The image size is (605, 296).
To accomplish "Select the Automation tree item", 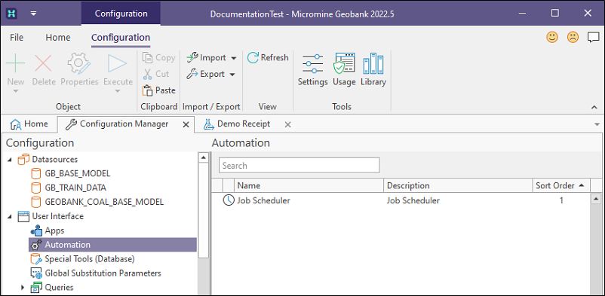I will click(112, 245).
